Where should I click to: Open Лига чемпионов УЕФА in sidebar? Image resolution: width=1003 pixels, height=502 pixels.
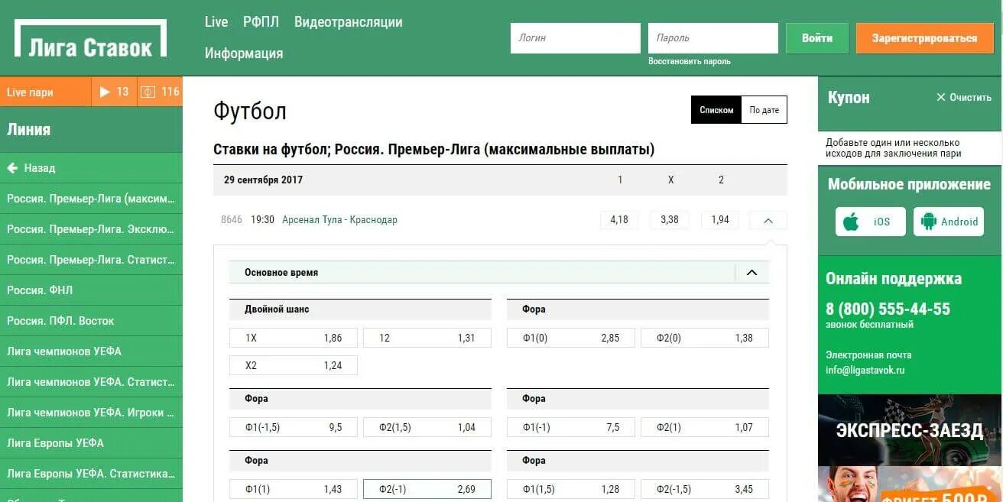(91, 351)
